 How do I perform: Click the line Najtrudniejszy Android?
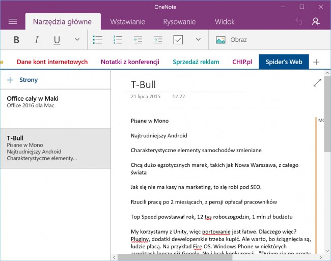click(159, 135)
